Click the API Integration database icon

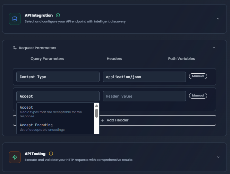click(x=15, y=19)
